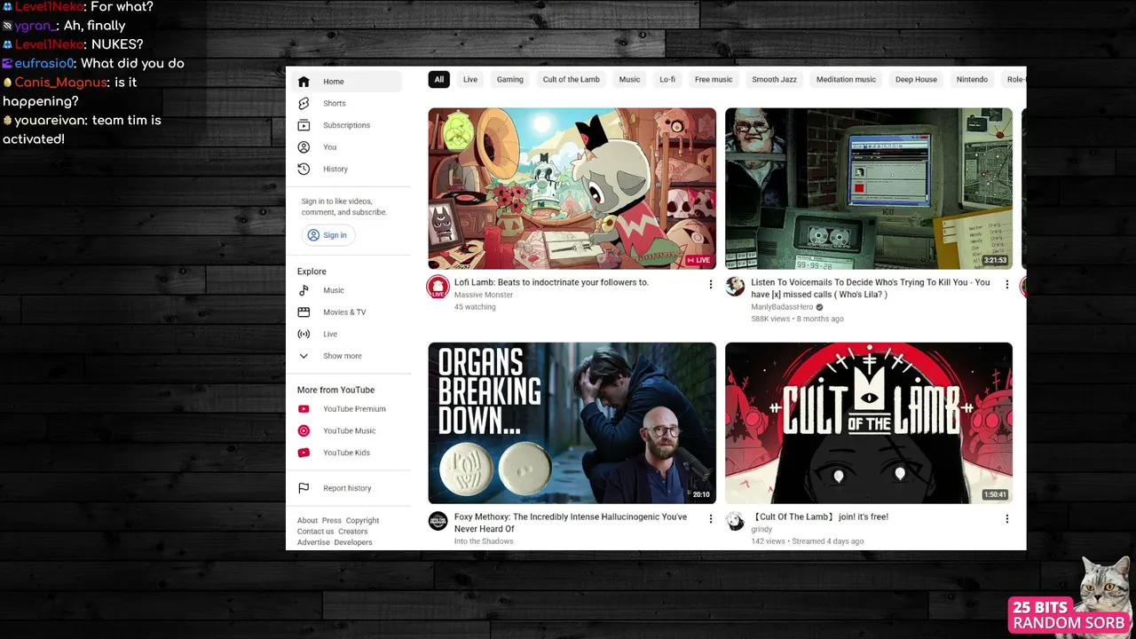
Task: Select the All filter chip
Action: (438, 80)
